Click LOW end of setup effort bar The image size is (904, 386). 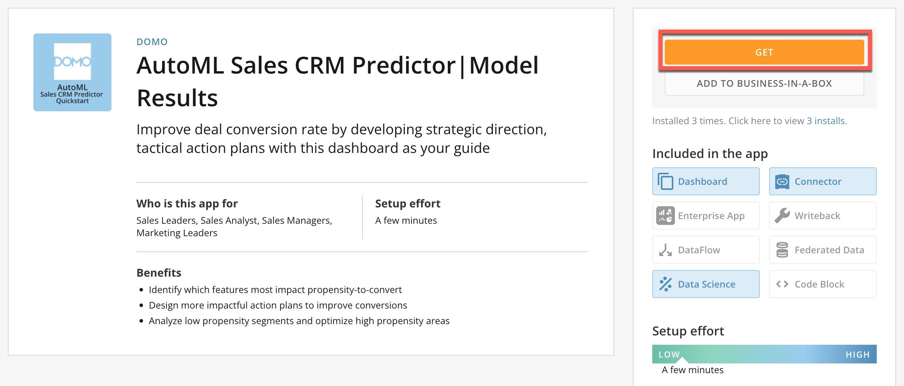tap(669, 354)
